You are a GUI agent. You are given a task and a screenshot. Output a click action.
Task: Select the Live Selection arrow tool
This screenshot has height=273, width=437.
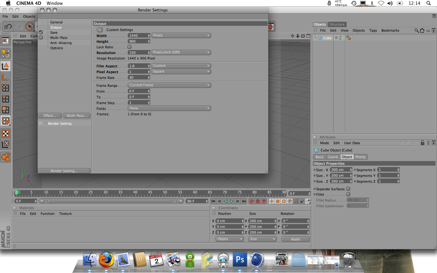click(30, 27)
